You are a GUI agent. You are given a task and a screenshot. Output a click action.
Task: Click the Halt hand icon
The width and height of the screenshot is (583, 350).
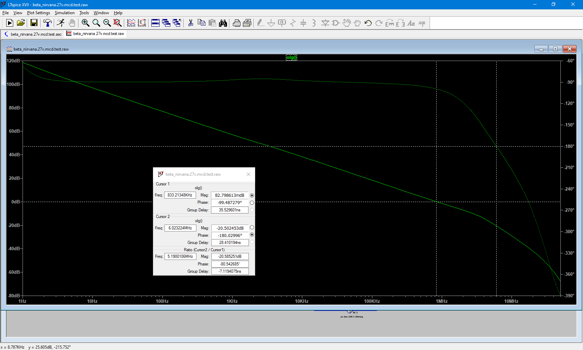(71, 23)
